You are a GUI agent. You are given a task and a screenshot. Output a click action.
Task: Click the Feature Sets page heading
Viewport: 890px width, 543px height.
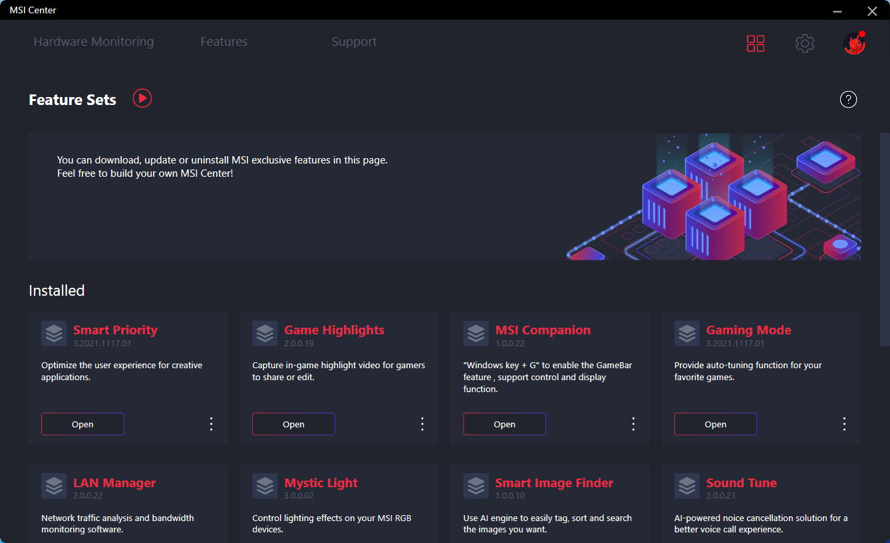coord(73,100)
